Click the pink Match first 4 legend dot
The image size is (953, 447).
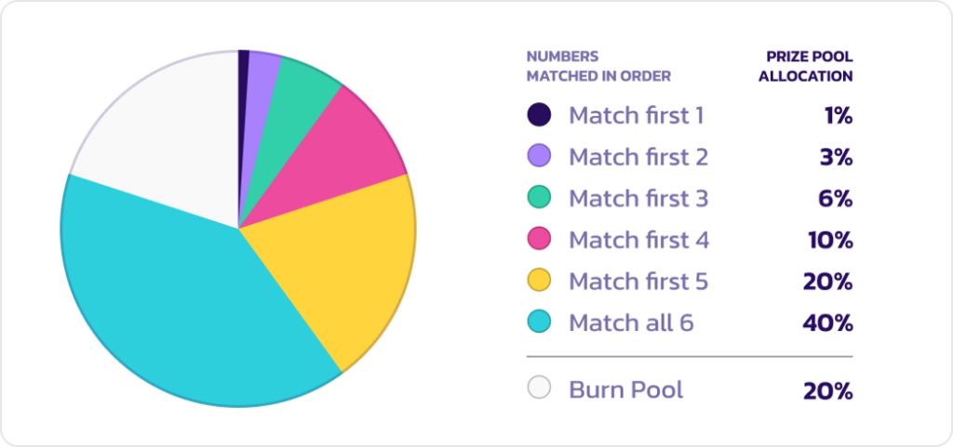539,239
